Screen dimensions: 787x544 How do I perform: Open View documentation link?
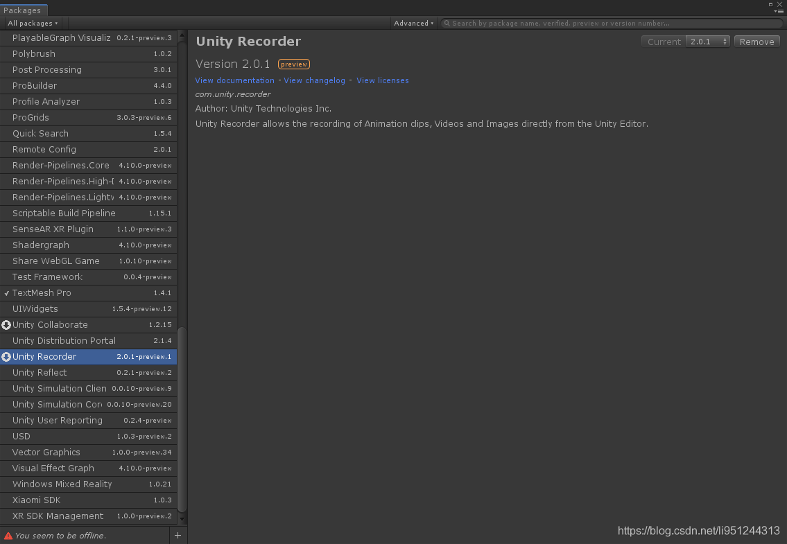tap(235, 80)
